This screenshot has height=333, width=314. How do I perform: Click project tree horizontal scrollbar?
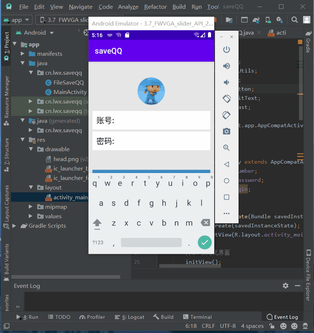[x=66, y=277]
